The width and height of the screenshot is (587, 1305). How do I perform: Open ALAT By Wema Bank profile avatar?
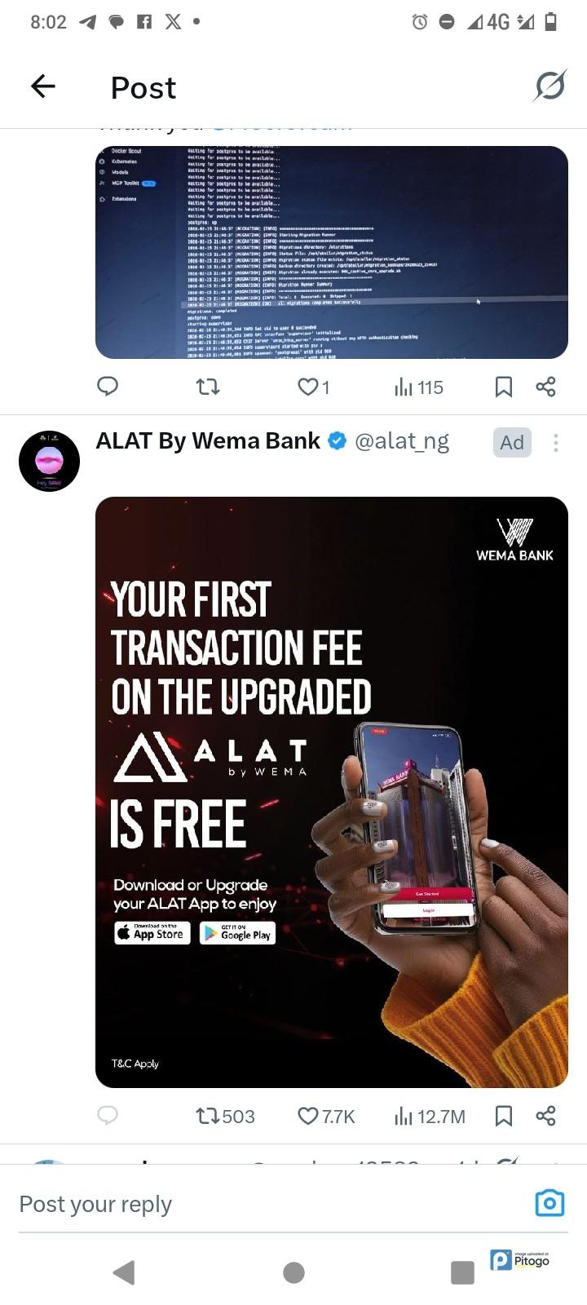[49, 461]
